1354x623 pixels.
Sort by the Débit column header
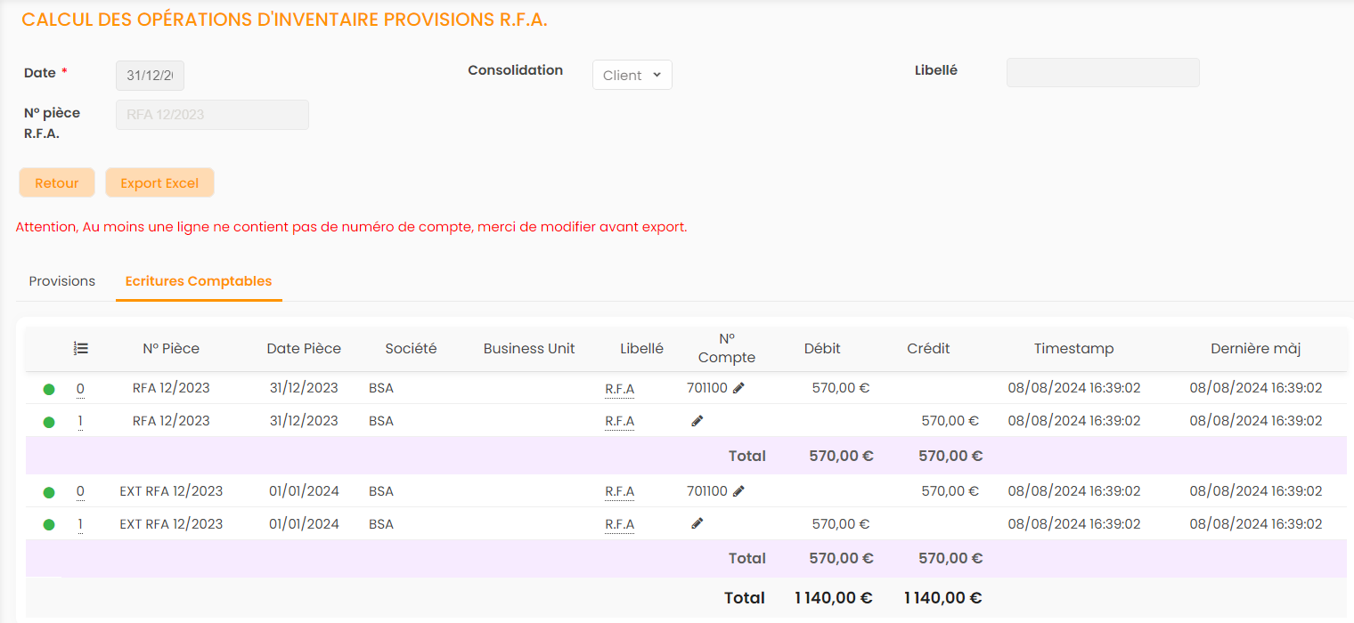point(821,349)
